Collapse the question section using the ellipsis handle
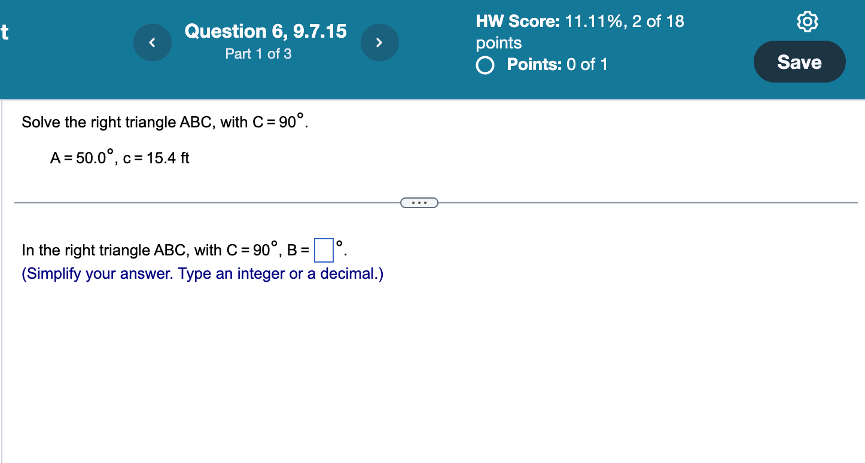This screenshot has width=865, height=463. click(x=419, y=202)
